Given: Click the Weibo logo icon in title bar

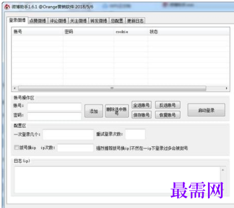Looking at the screenshot, I should coord(7,7).
